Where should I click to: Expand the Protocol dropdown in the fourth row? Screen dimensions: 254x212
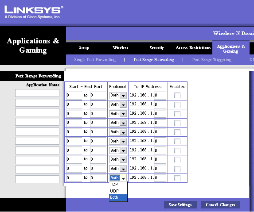pos(118,123)
